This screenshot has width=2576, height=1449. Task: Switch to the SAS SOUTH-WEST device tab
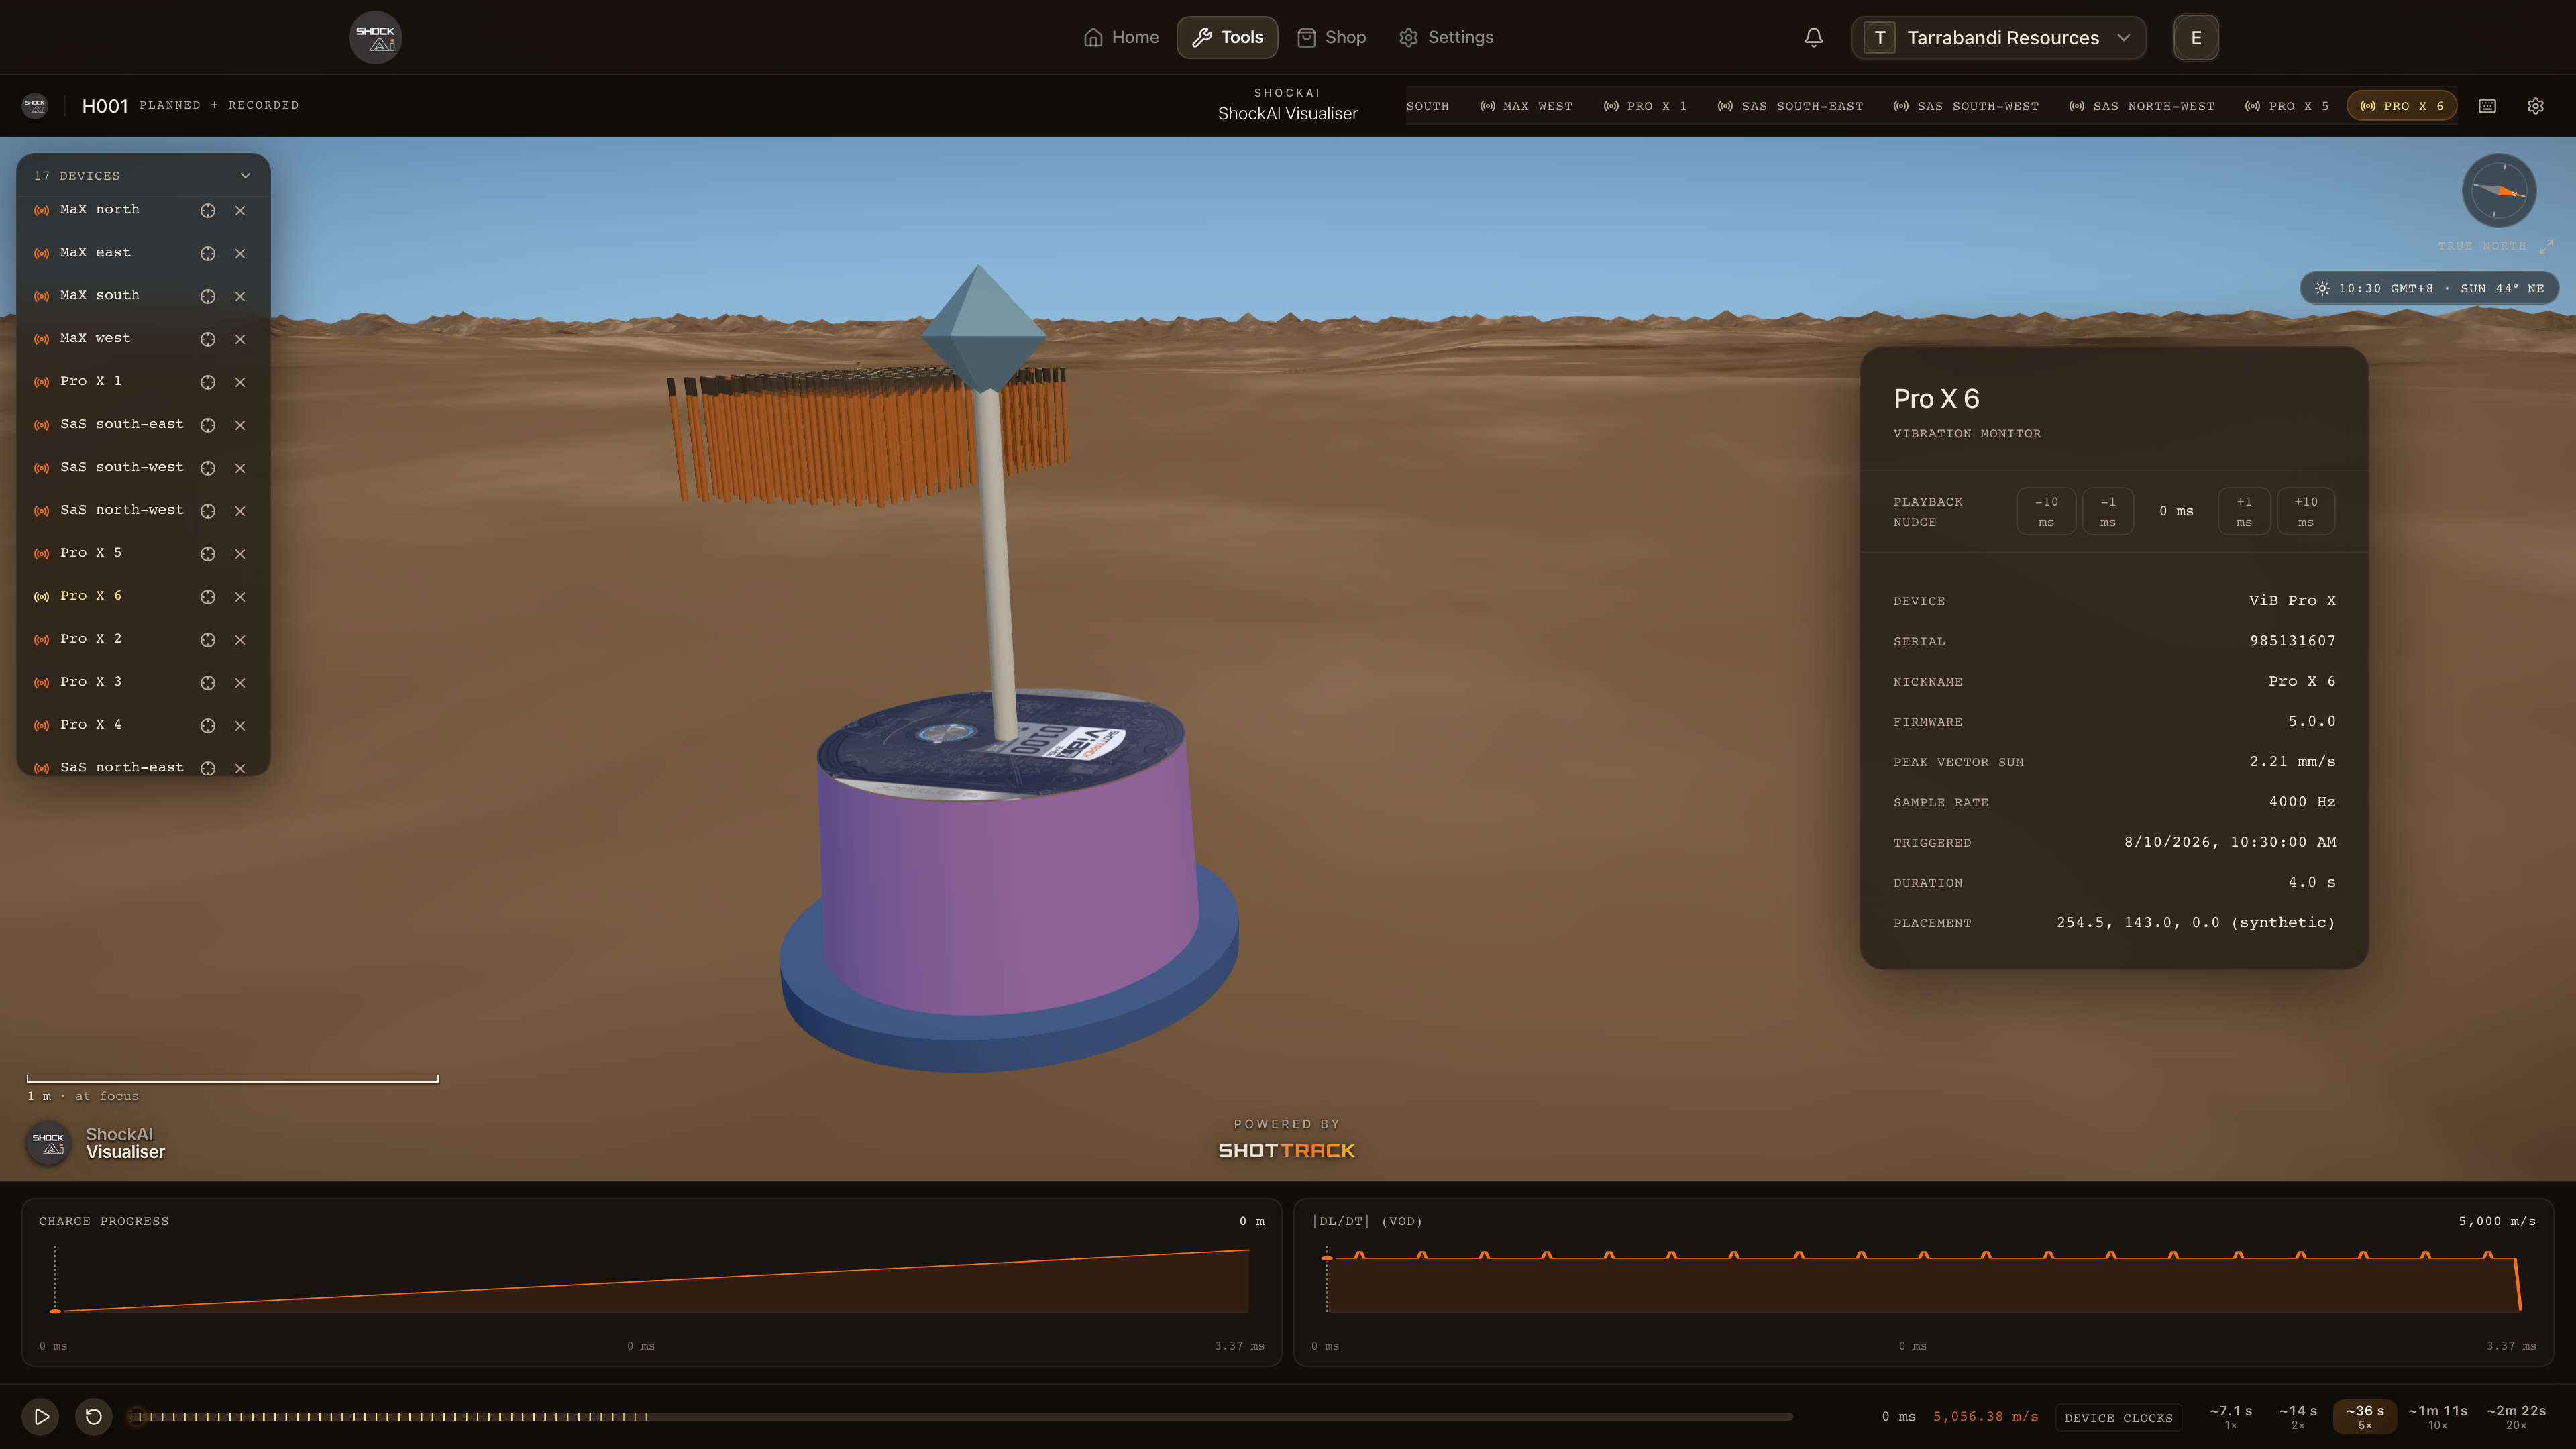1966,106
